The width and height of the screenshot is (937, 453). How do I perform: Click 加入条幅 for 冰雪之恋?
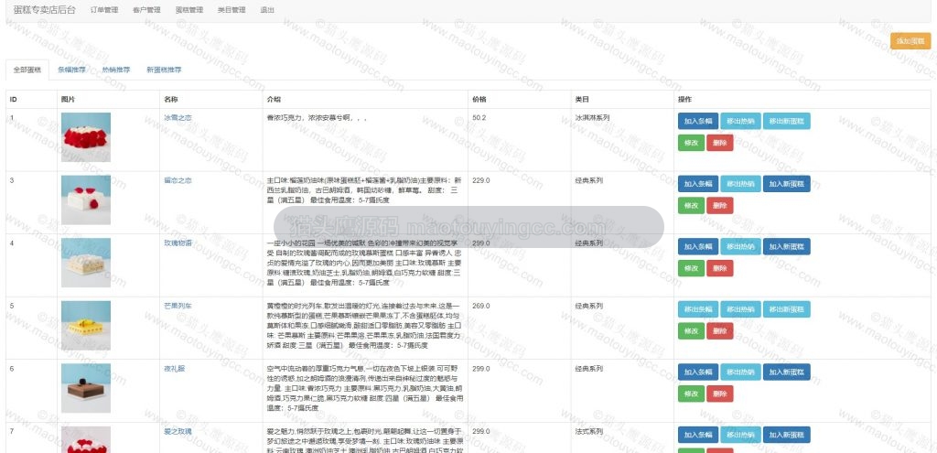click(698, 121)
